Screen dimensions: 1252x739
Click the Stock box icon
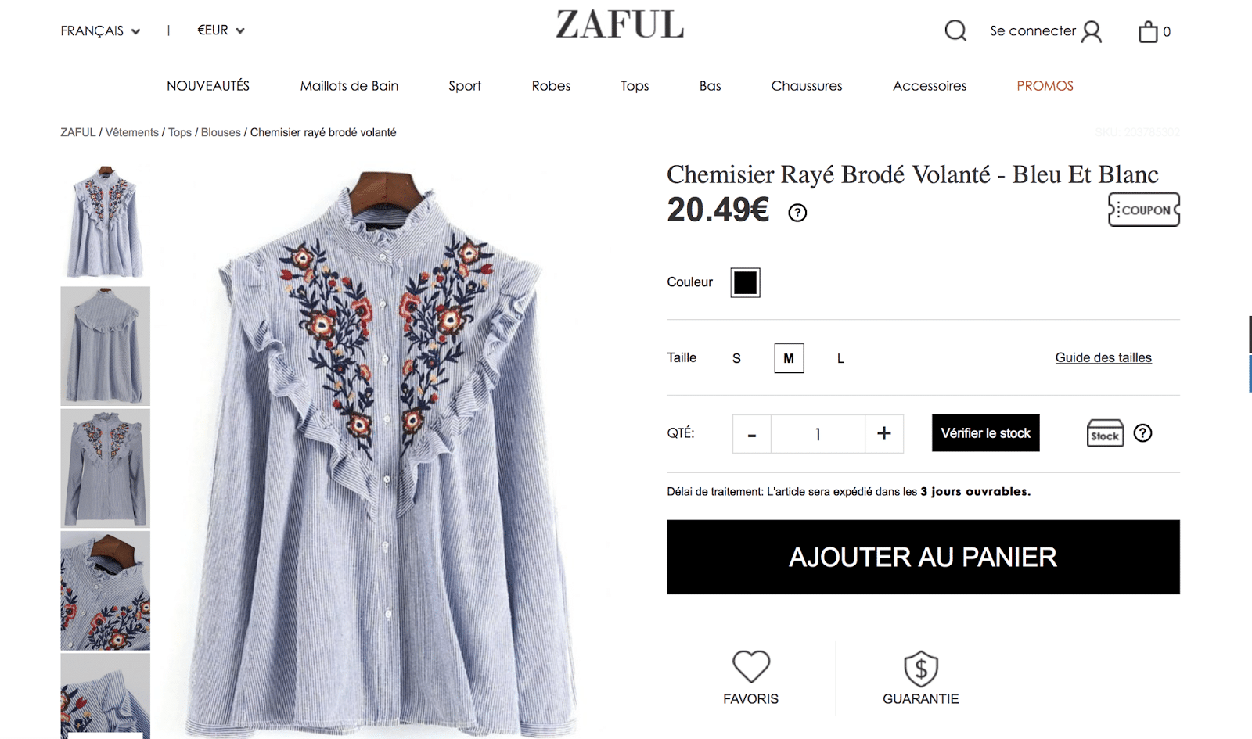(1105, 433)
